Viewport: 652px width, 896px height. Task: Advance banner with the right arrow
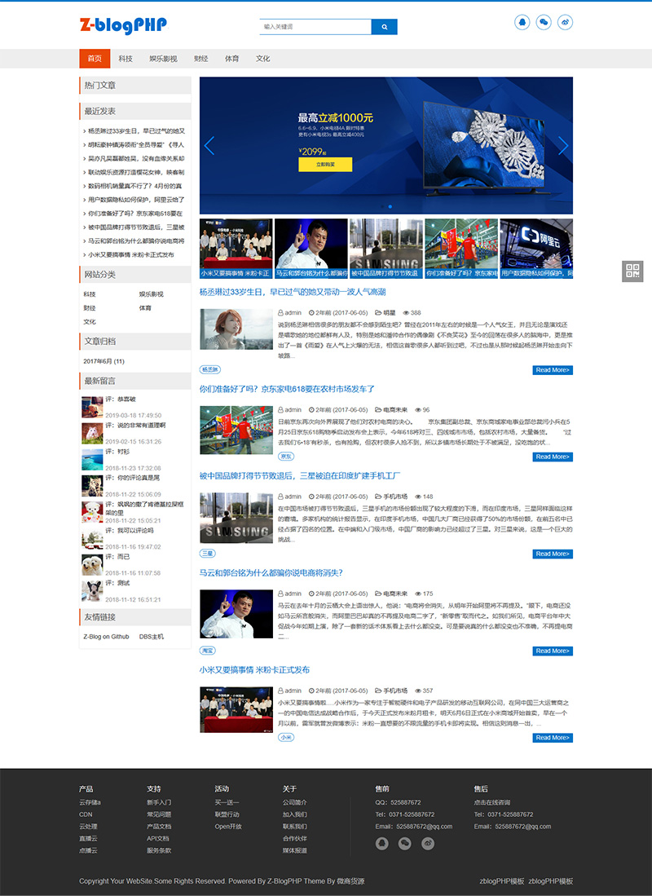pyautogui.click(x=563, y=146)
